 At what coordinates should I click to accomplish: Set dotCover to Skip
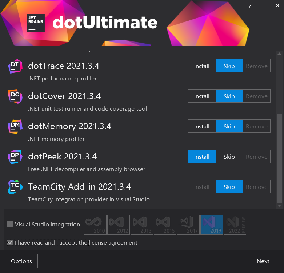[229, 96]
